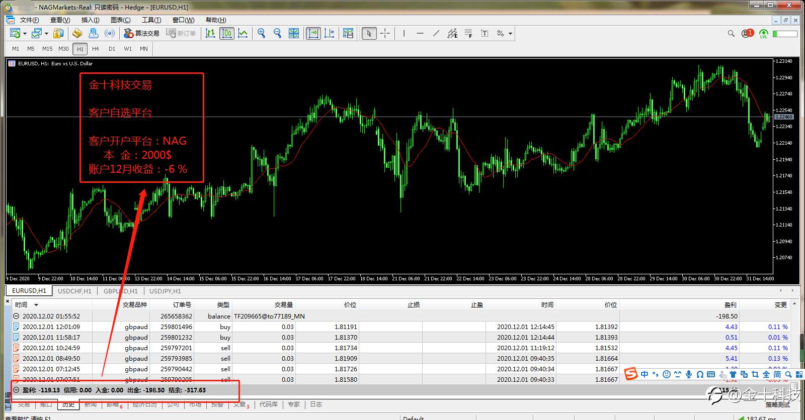
Task: Open account icon with red notification badge
Action: (x=747, y=34)
